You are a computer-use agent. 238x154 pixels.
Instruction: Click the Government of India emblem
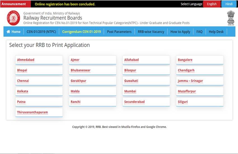click(231, 18)
